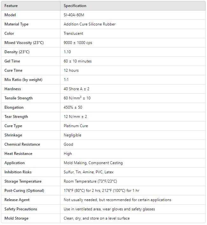The height and width of the screenshot is (225, 207).
Task: Select the 12 hours cure time value
Action: pos(71,70)
